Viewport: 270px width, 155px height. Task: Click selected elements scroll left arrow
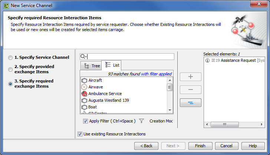click(207, 124)
